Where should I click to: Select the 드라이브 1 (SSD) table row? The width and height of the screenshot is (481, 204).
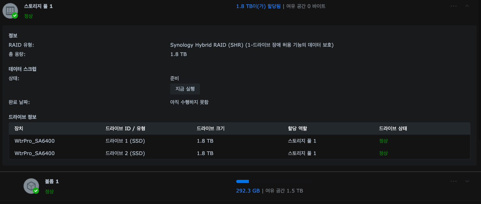125,141
